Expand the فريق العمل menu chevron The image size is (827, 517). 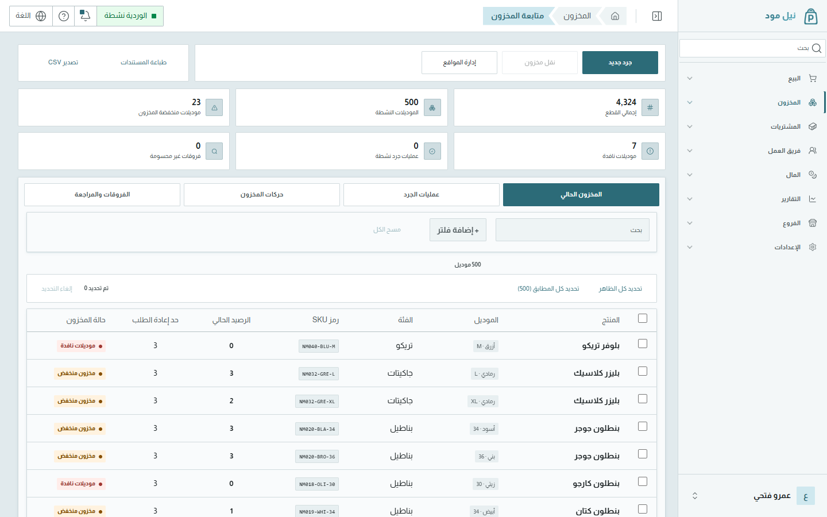click(x=690, y=151)
